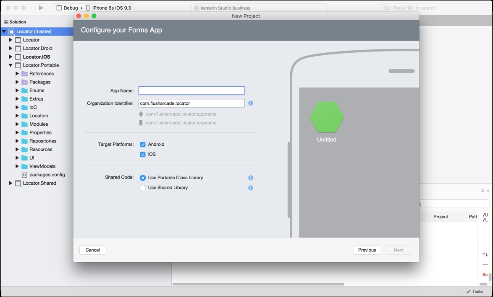Open the Tasks pad in status bar
The image size is (493, 297).
pyautogui.click(x=475, y=292)
